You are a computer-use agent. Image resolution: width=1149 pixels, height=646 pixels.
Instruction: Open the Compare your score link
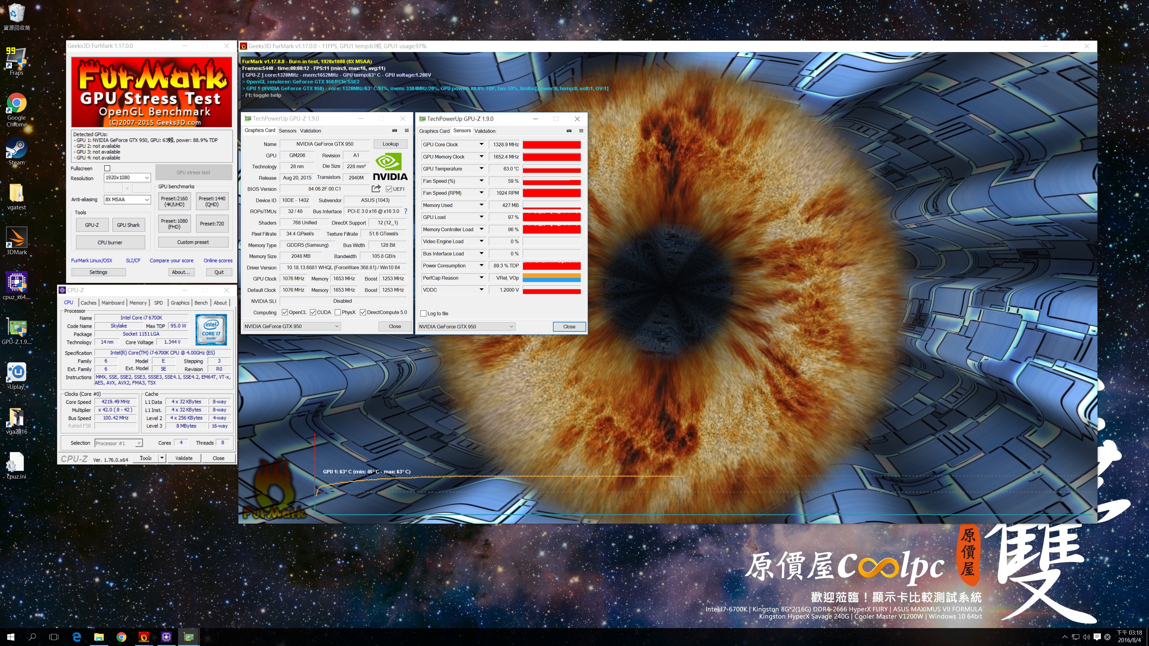pyautogui.click(x=171, y=260)
